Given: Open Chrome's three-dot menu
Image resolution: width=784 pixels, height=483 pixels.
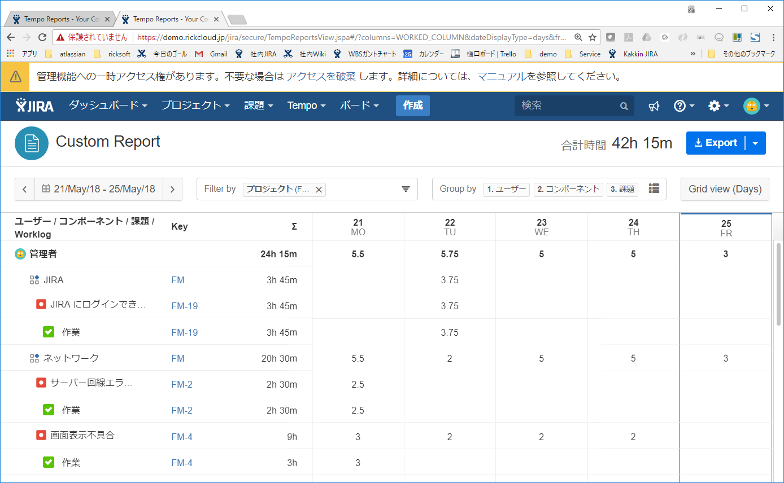Looking at the screenshot, I should [x=773, y=37].
